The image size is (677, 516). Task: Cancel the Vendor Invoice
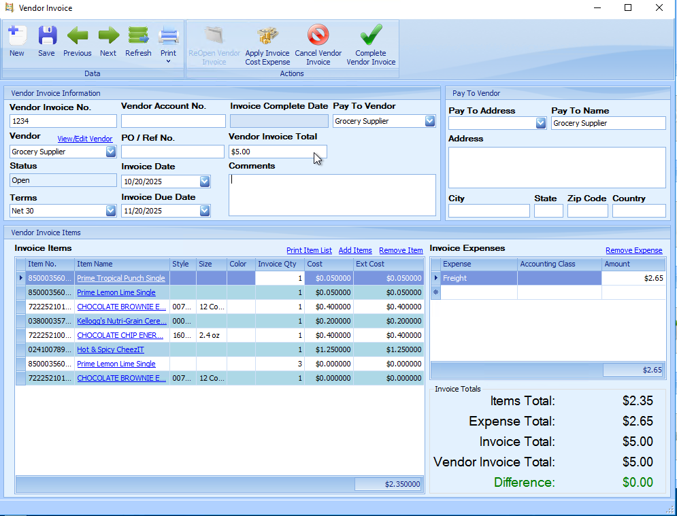318,36
